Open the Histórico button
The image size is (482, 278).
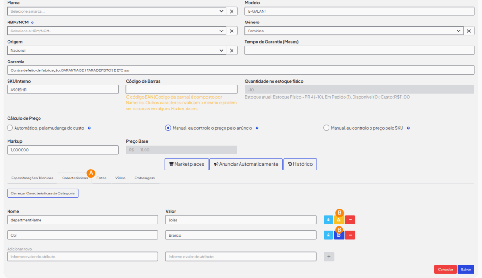[300, 164]
